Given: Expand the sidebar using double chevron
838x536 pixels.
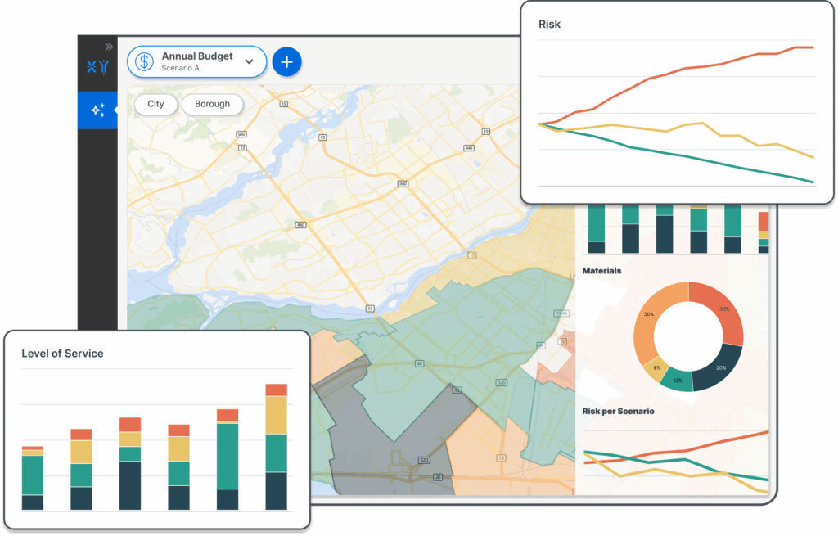Looking at the screenshot, I should click(109, 47).
